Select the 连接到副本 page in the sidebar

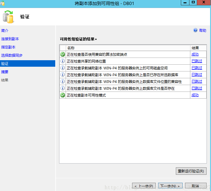coord(10,39)
